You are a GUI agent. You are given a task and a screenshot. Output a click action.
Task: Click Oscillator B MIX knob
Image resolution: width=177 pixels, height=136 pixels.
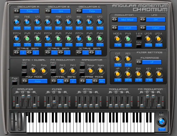tap(48, 22)
